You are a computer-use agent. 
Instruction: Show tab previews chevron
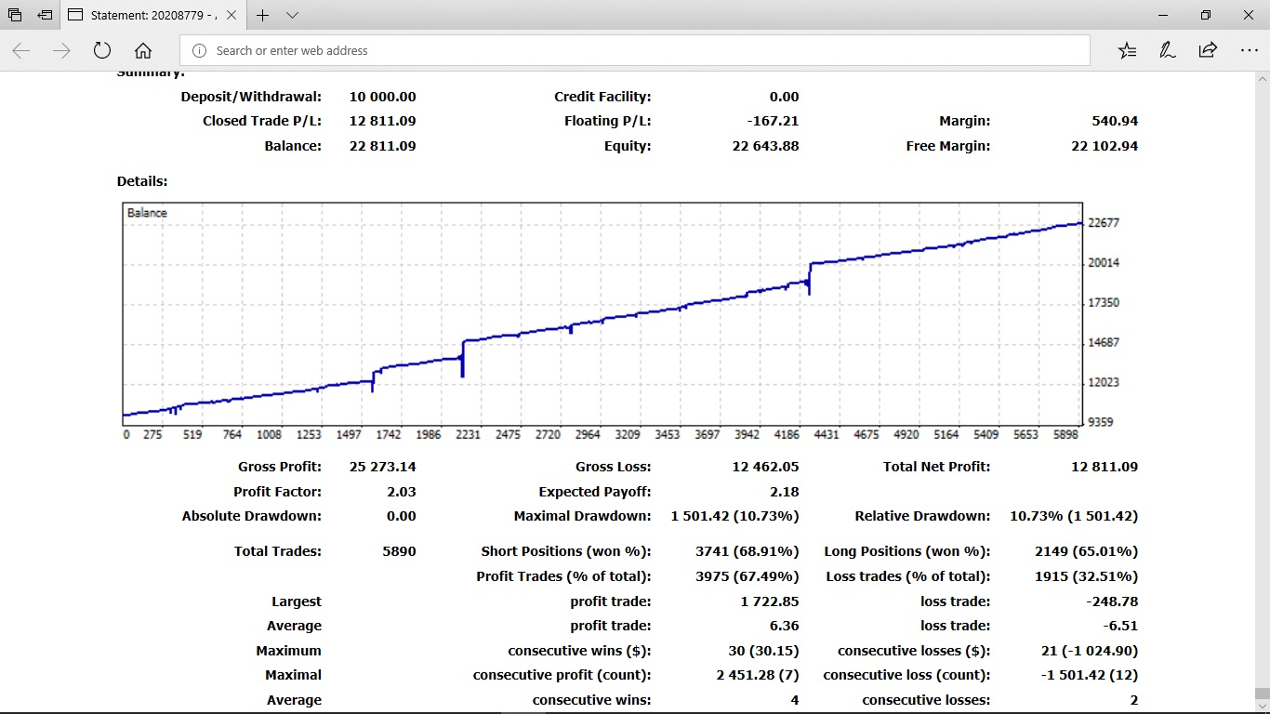click(292, 16)
